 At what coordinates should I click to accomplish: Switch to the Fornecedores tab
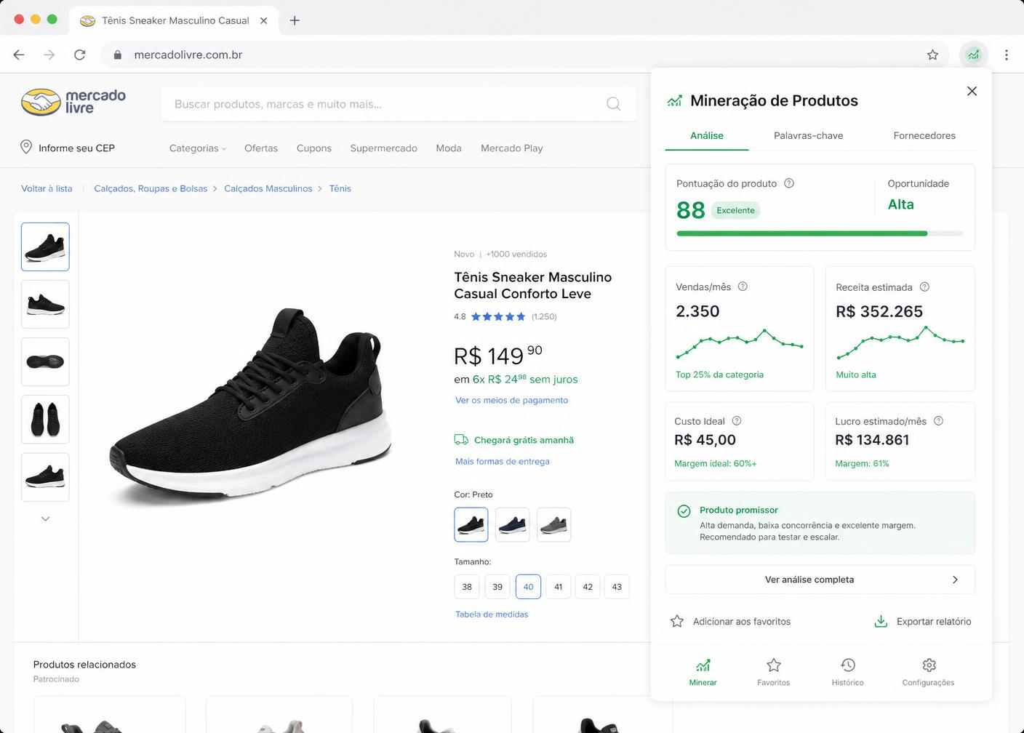pyautogui.click(x=924, y=135)
